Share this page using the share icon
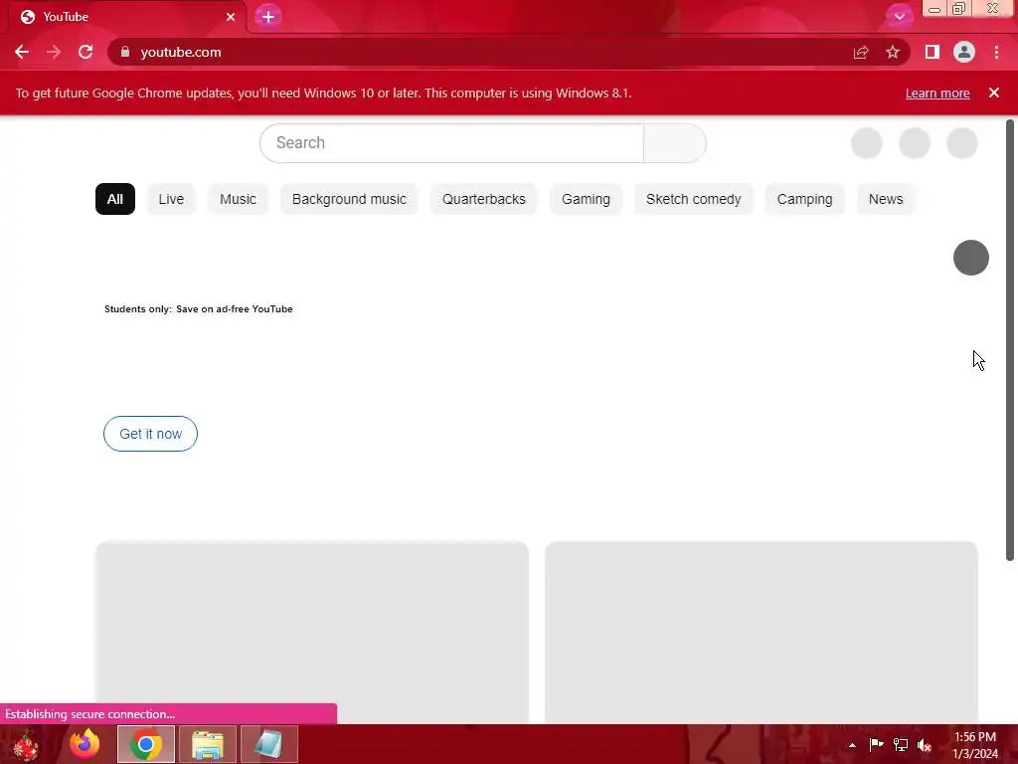This screenshot has height=764, width=1018. 861,53
